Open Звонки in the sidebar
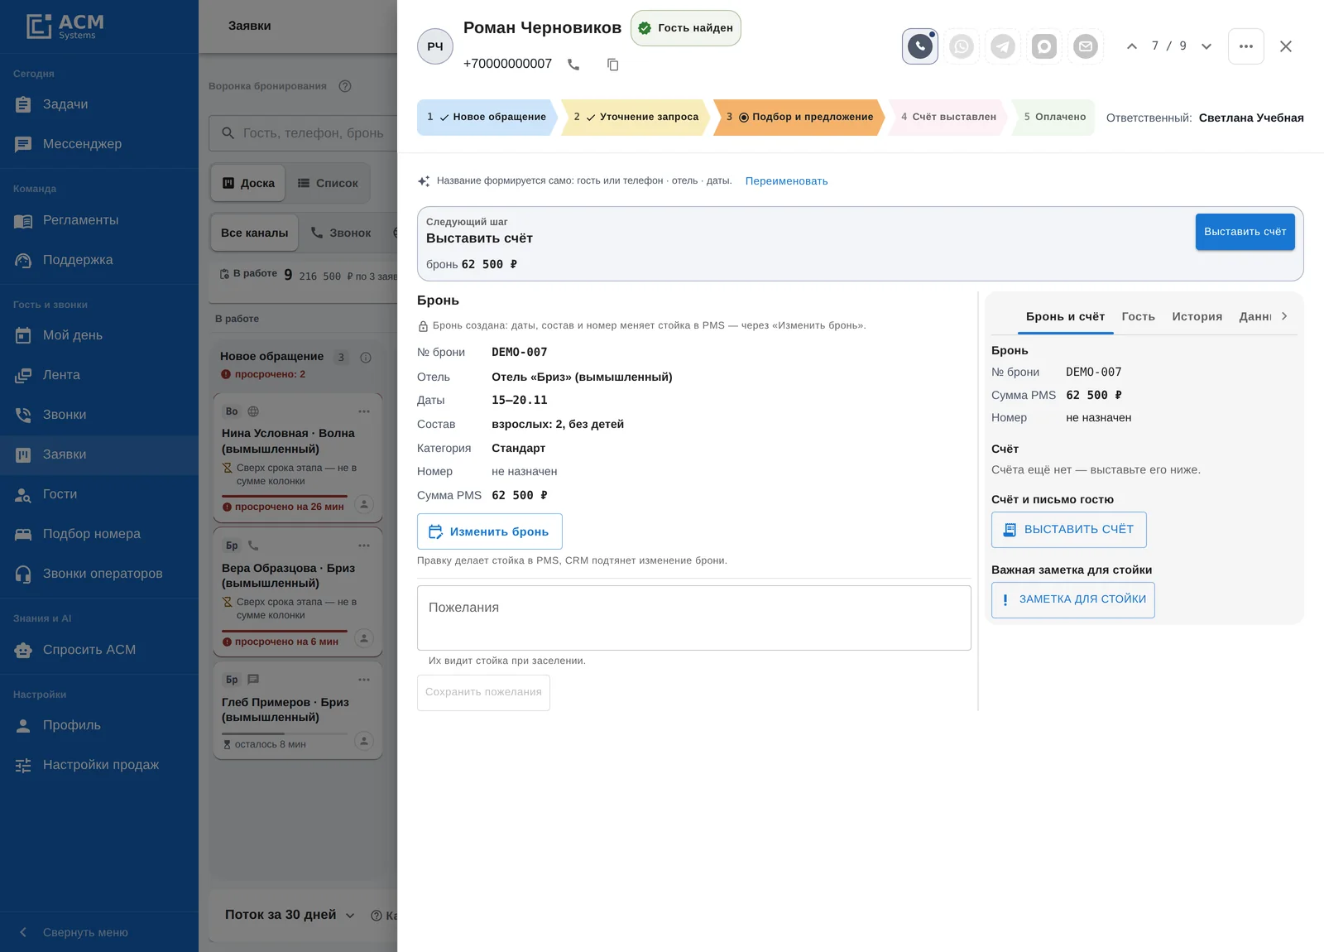1324x952 pixels. click(x=99, y=415)
